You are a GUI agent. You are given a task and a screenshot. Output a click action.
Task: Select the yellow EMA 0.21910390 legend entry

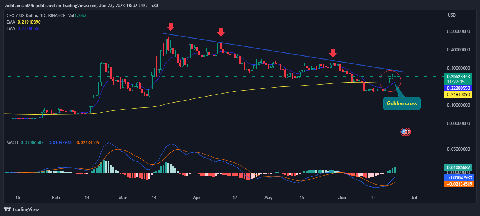pyautogui.click(x=24, y=22)
